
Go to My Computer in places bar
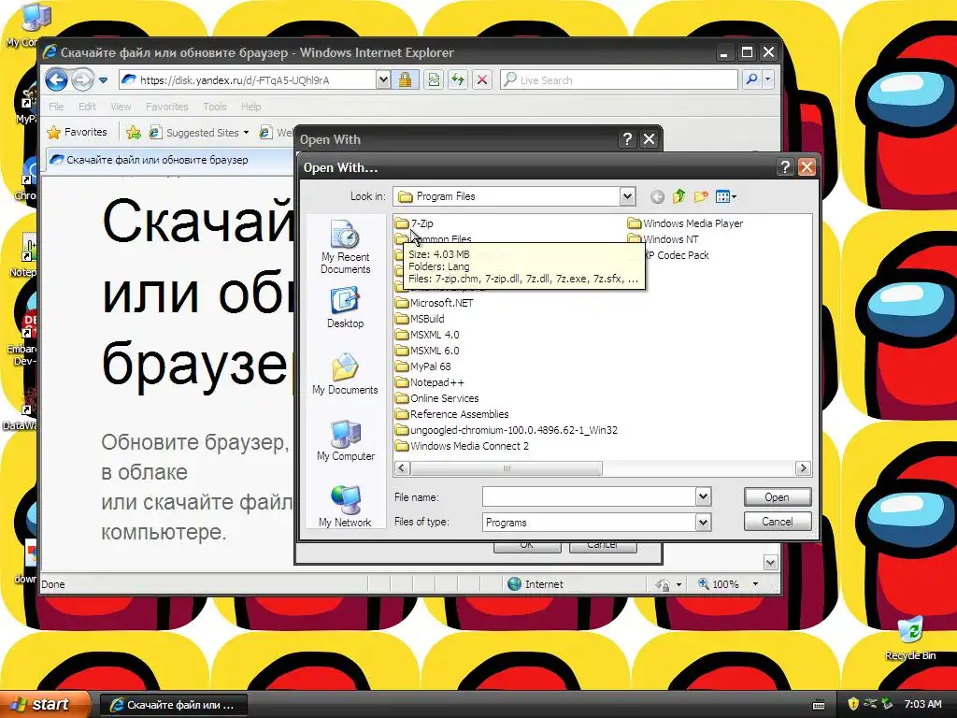click(346, 441)
